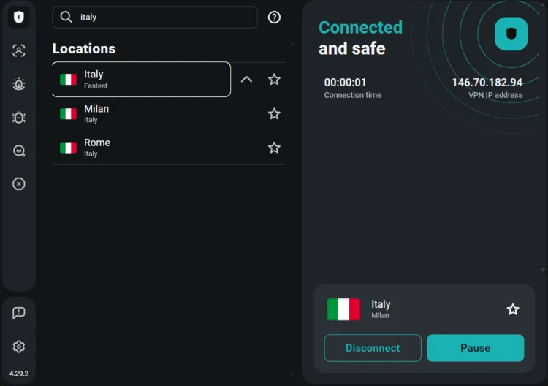Favorite the Rome location
Screen dimensions: 548x386
click(274, 148)
